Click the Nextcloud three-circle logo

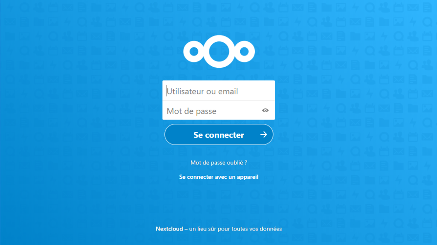(x=219, y=52)
